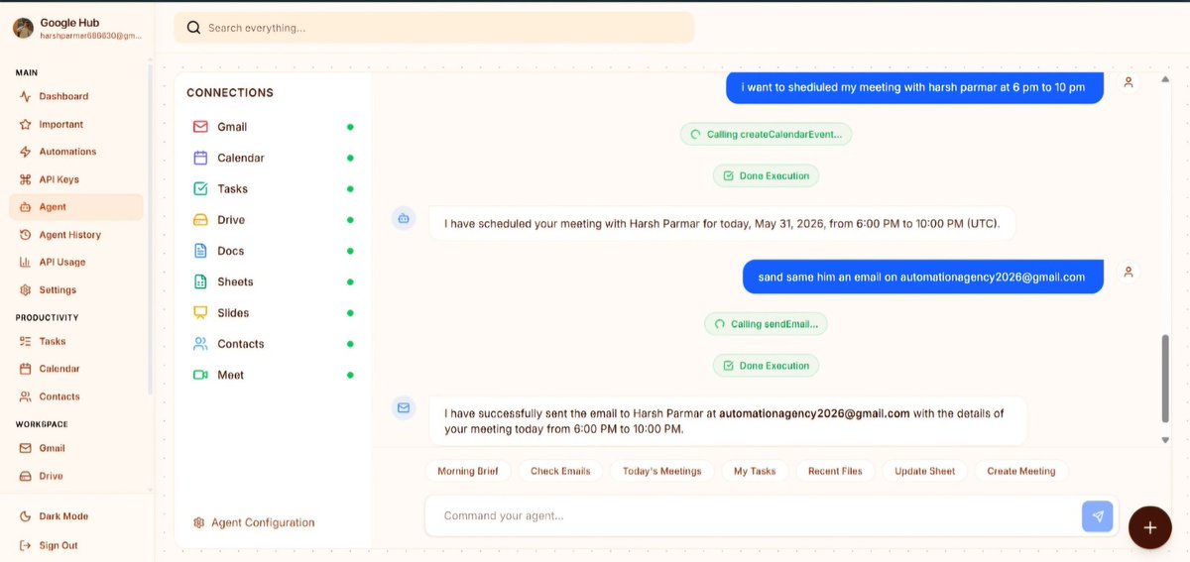Click the Sign Out icon
1190x562 pixels.
(26, 545)
